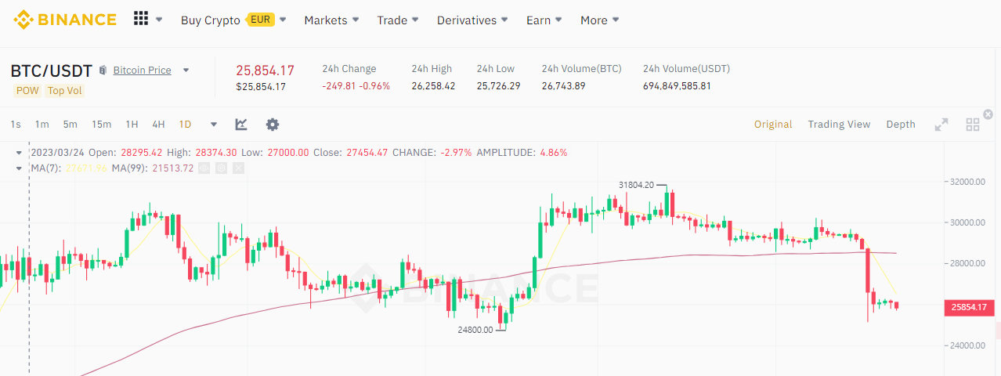Hide MA indicator with the eye icon

pos(204,168)
